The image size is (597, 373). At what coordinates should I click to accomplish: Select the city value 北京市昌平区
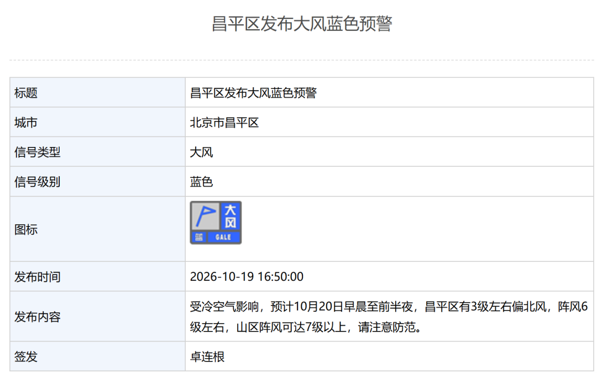pos(224,123)
